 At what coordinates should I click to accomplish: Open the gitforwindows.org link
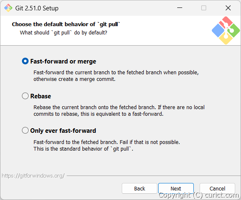click(x=33, y=176)
